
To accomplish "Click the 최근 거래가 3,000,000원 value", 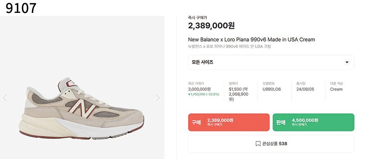I will [199, 89].
